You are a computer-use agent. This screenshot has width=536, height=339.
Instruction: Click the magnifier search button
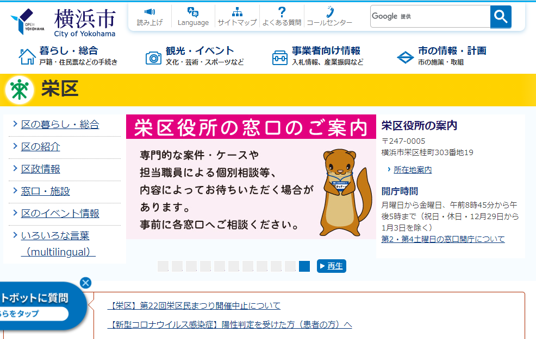coord(501,16)
